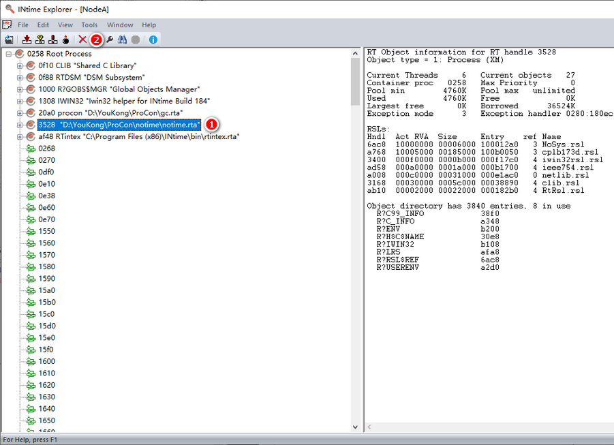Expand the 0f10 CLIB Shared C Library node
The height and width of the screenshot is (445, 614).
20,66
